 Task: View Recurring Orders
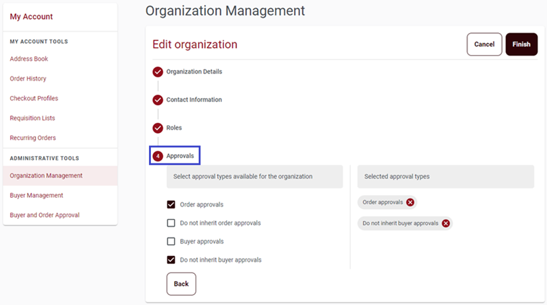[x=33, y=138]
